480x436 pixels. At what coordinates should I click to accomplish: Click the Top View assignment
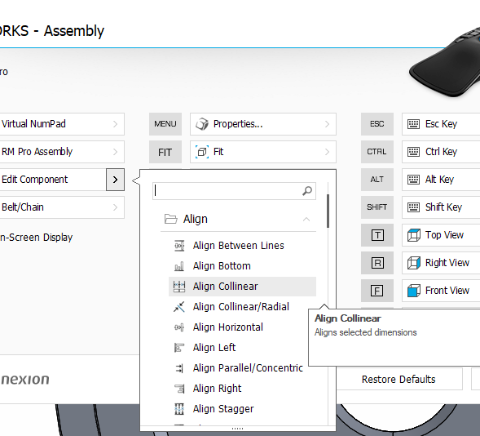point(441,235)
